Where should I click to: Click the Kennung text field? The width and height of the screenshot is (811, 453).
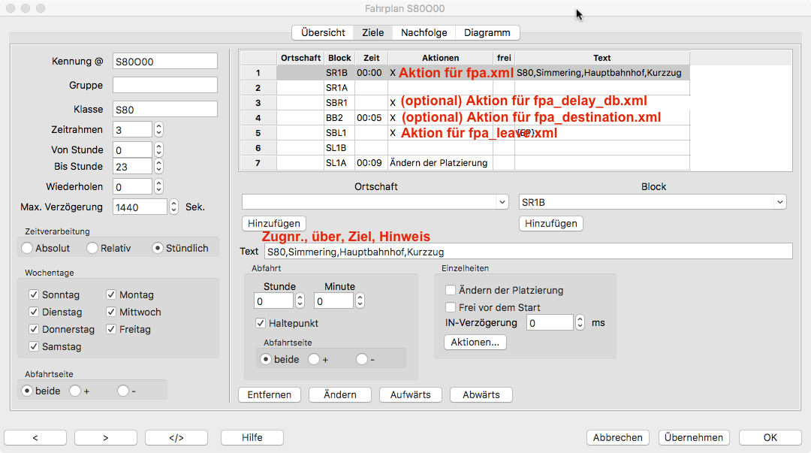point(164,61)
